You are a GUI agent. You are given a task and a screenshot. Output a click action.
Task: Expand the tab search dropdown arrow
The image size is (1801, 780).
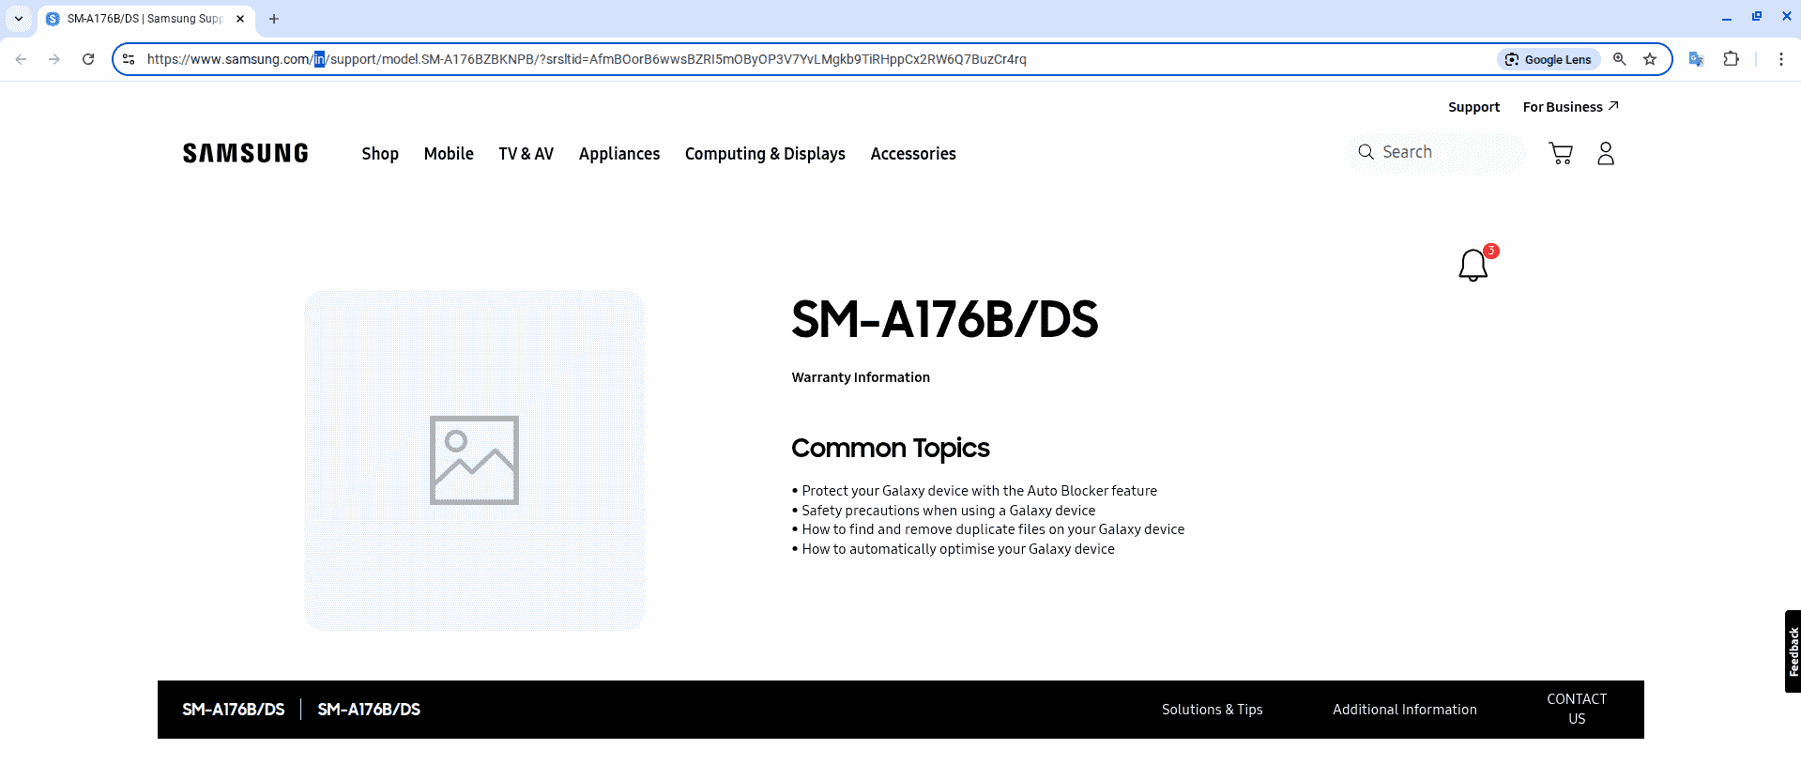[18, 19]
